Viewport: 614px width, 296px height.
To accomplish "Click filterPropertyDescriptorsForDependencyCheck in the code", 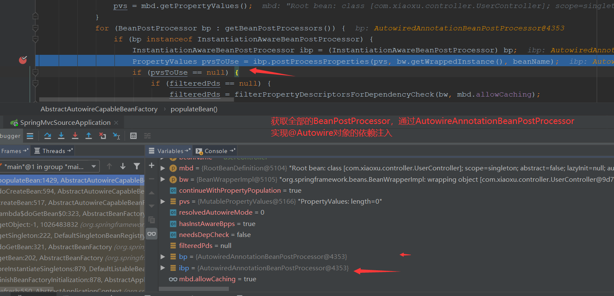I will [x=335, y=94].
